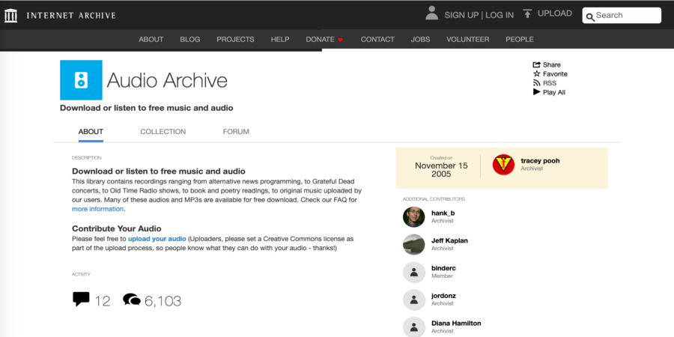Click the Share text link
Image resolution: width=674 pixels, height=337 pixels.
click(551, 65)
